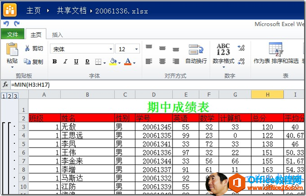Align cell content to the bottom

(176, 49)
